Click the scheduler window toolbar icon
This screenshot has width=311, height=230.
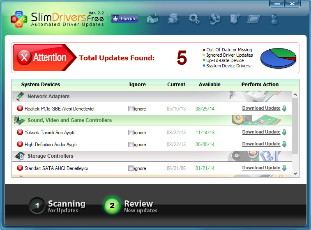[253, 19]
